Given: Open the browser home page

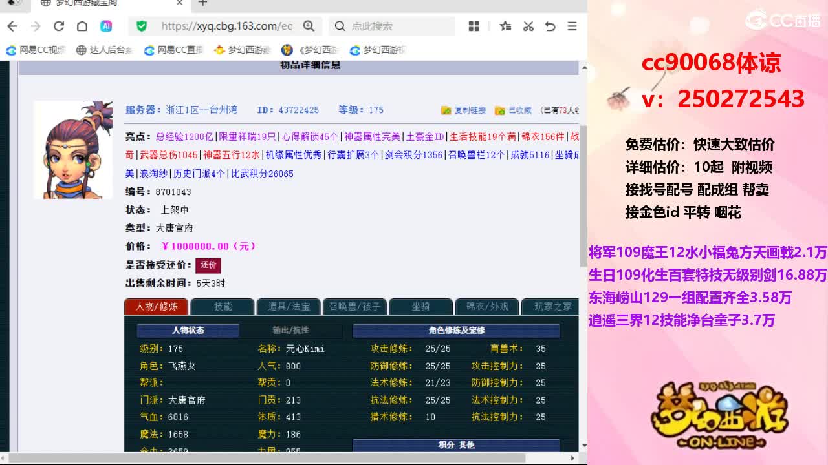Looking at the screenshot, I should (x=82, y=26).
